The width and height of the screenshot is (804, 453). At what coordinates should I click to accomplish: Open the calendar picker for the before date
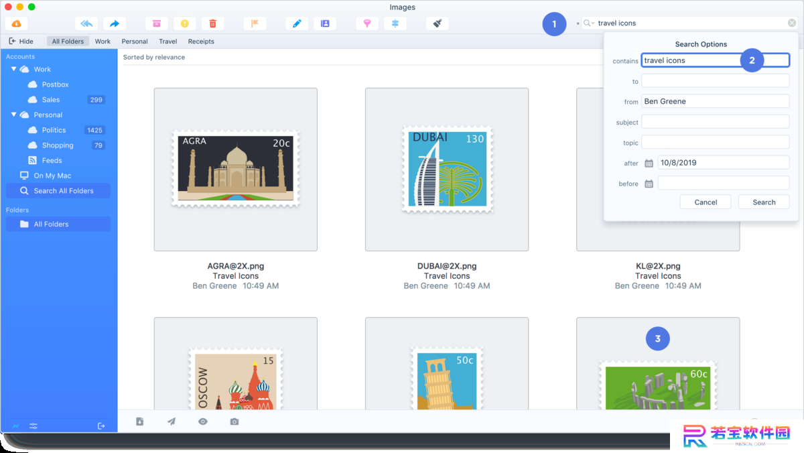pyautogui.click(x=649, y=184)
